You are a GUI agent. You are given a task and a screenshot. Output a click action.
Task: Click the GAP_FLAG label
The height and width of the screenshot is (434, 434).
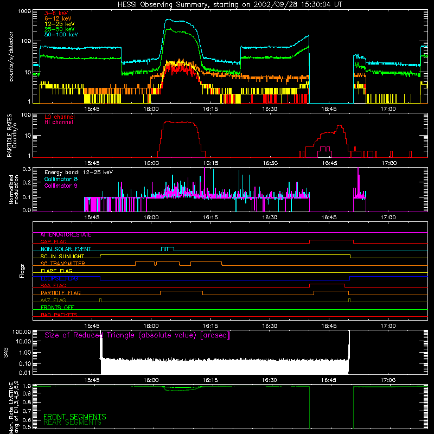coord(53,241)
